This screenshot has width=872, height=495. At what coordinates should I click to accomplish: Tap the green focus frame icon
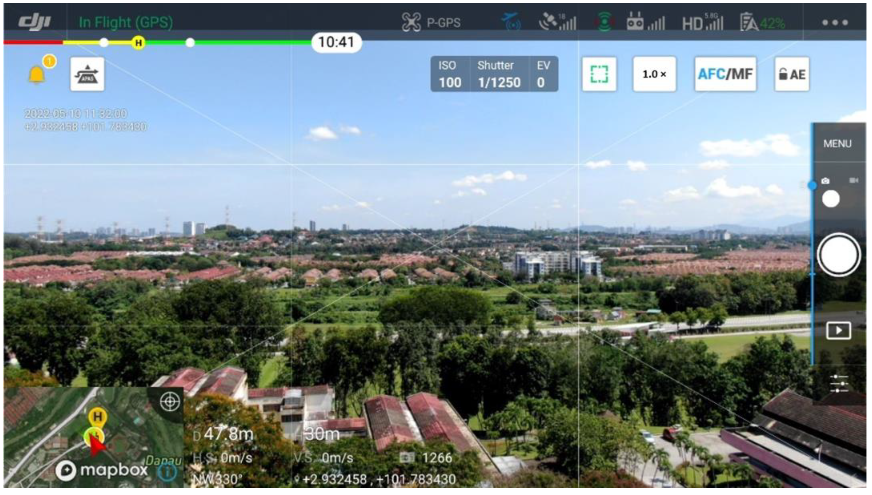599,74
